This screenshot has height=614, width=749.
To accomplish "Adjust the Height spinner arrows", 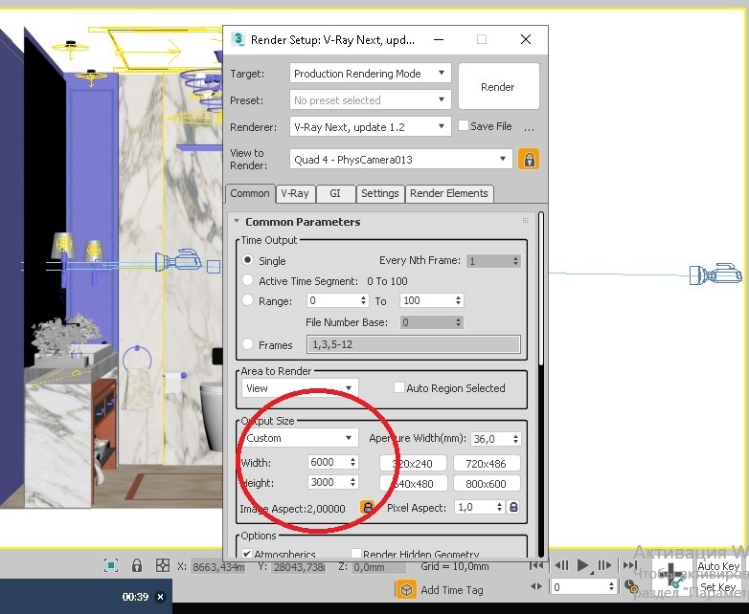I will coord(352,482).
